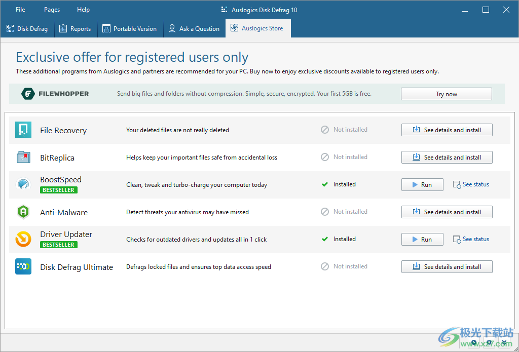Screen dimensions: 519x352
Task: Click the Not installed status for Disk Defrag Ultimate
Action: 344,266
